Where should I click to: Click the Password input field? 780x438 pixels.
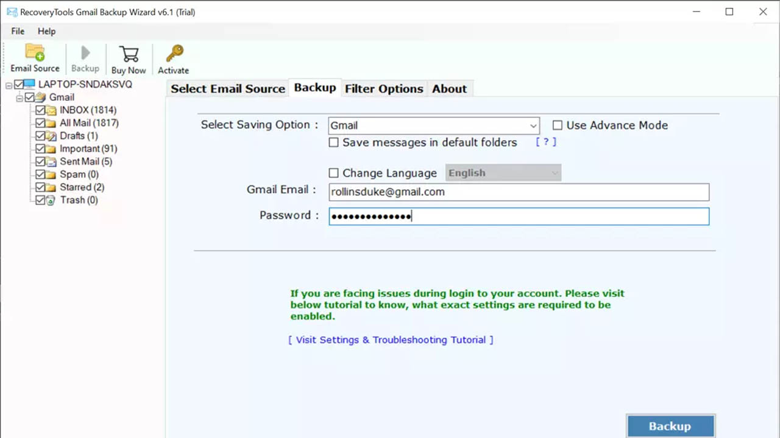pos(519,216)
